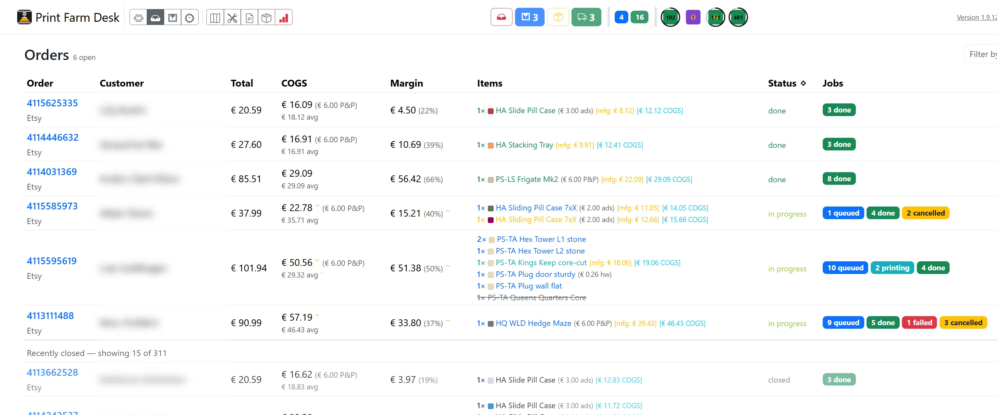Viewport: 997px width, 415px height.
Task: Click the blue packing badge showing 3
Action: (x=529, y=18)
